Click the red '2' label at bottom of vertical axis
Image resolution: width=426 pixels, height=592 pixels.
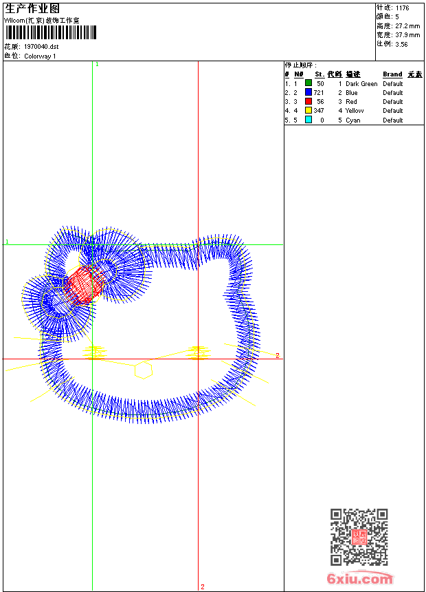pyautogui.click(x=203, y=587)
